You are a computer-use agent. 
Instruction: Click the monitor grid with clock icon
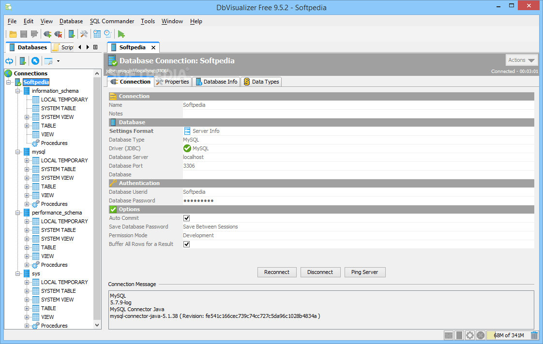click(97, 34)
